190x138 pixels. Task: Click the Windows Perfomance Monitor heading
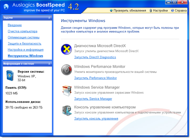[x=100, y=67]
